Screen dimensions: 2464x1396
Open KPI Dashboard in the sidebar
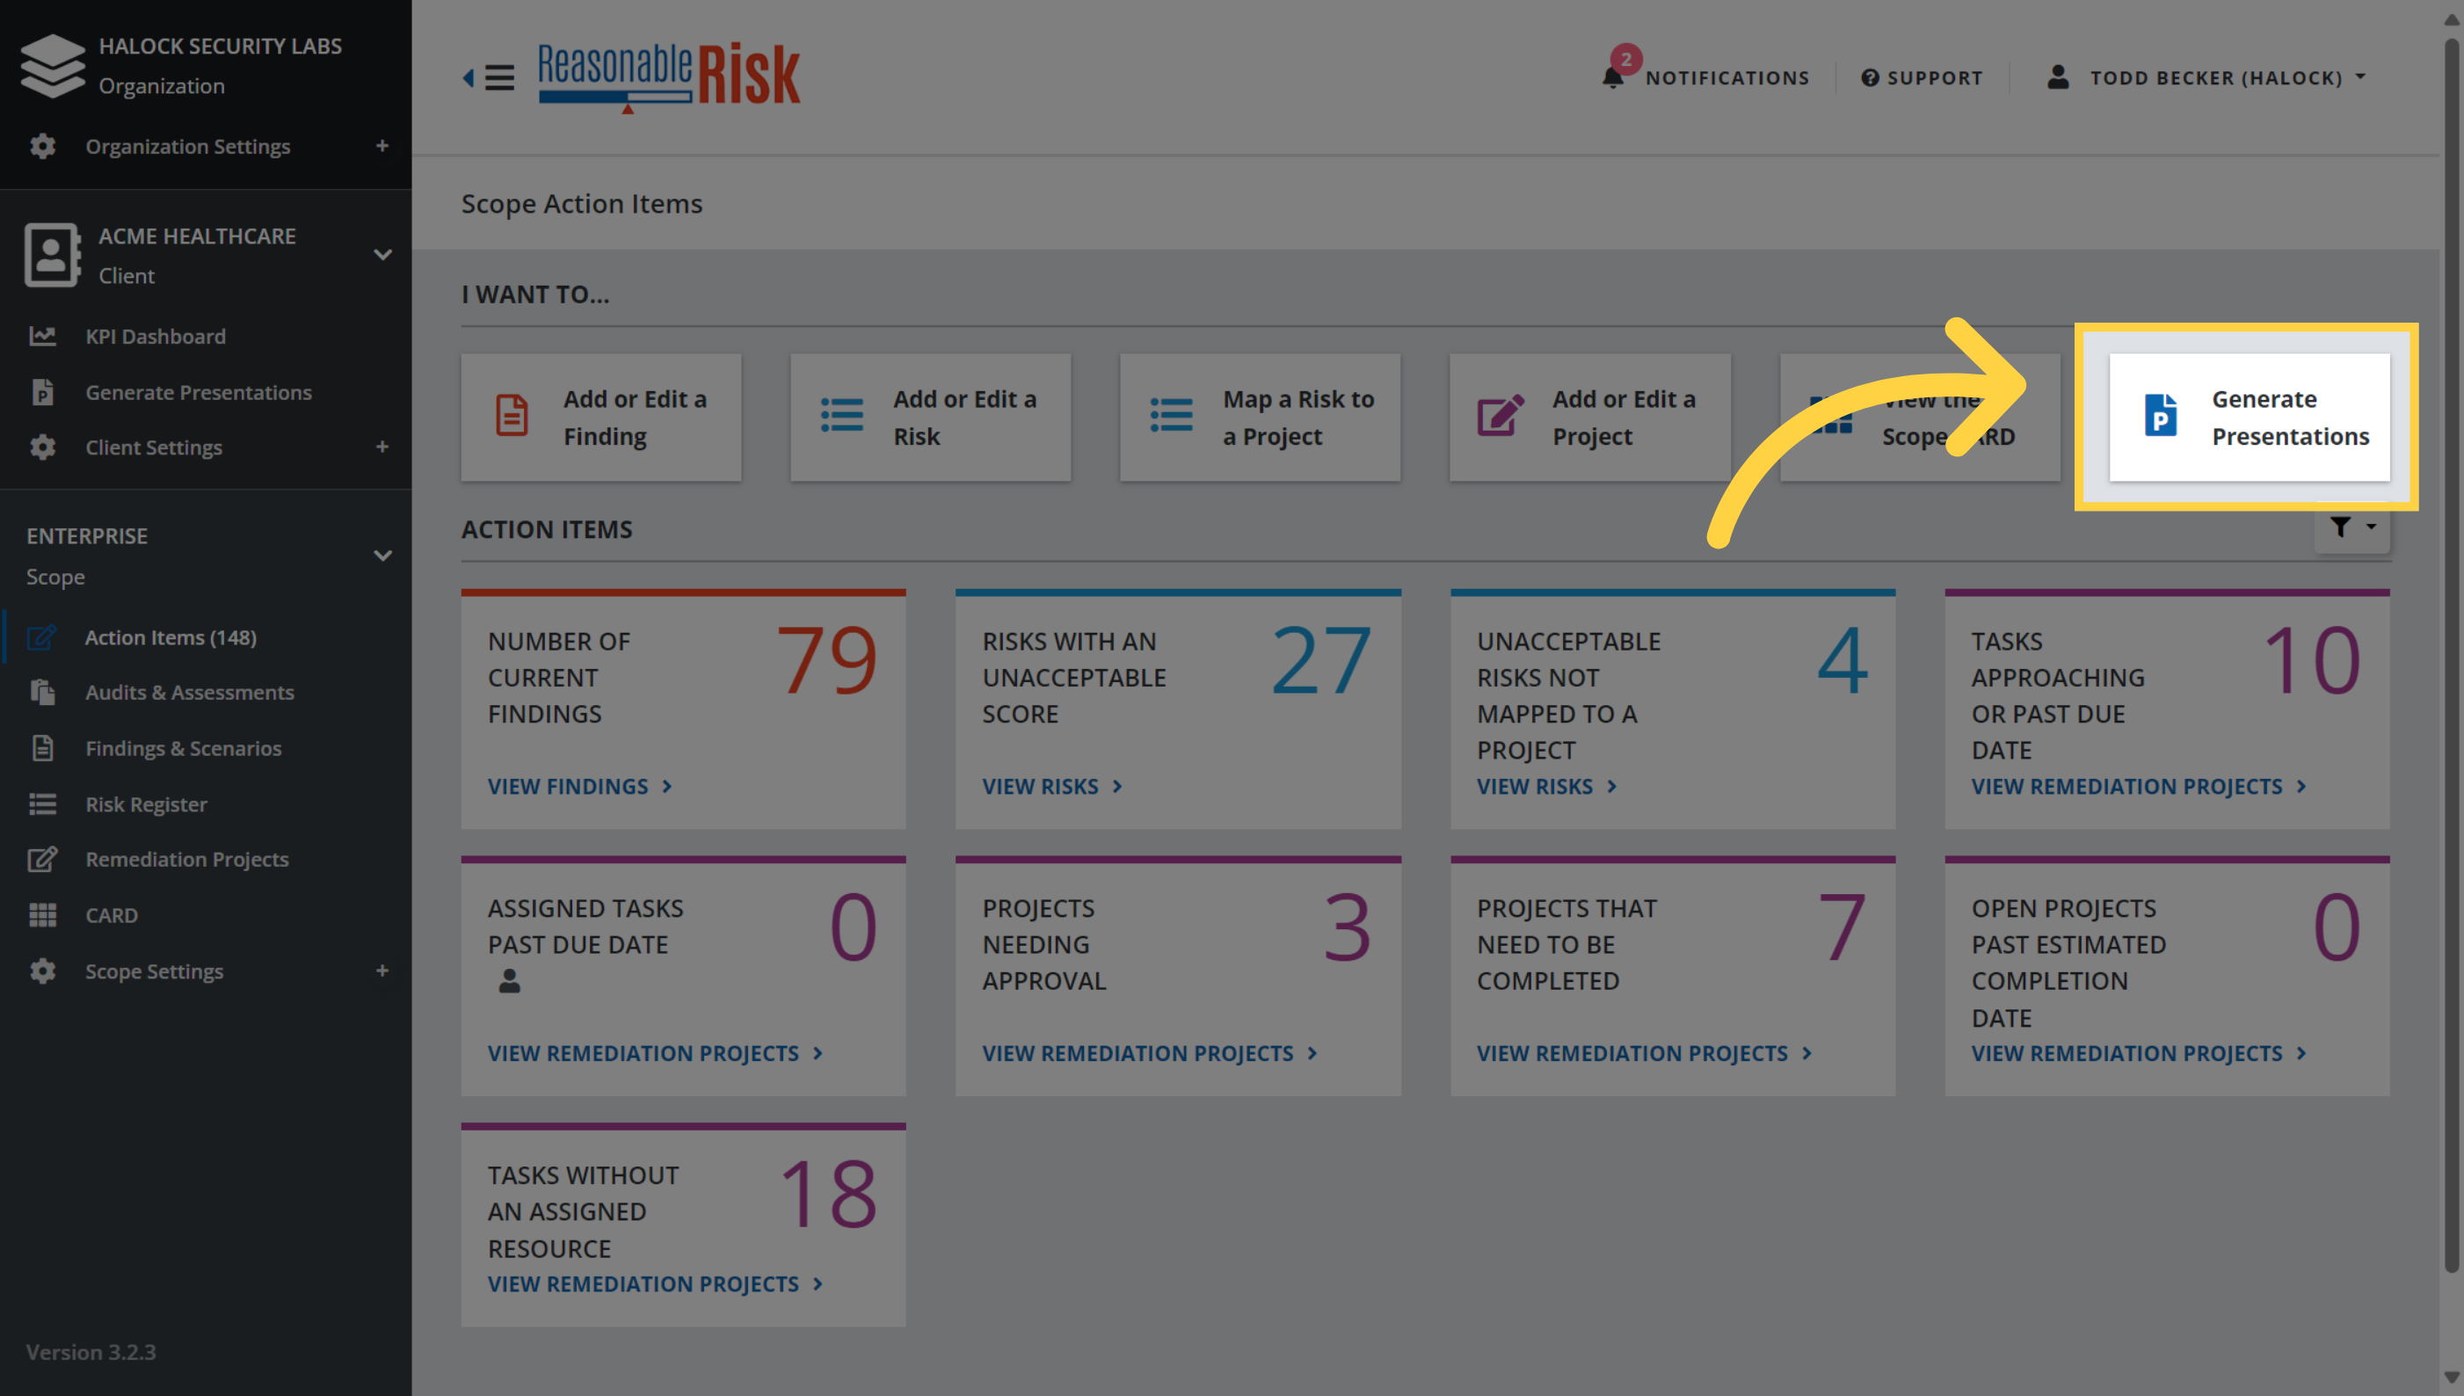click(x=156, y=337)
